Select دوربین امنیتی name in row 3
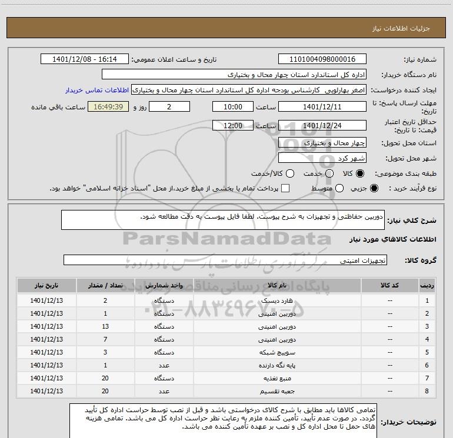453x438 pixels. 277,326
